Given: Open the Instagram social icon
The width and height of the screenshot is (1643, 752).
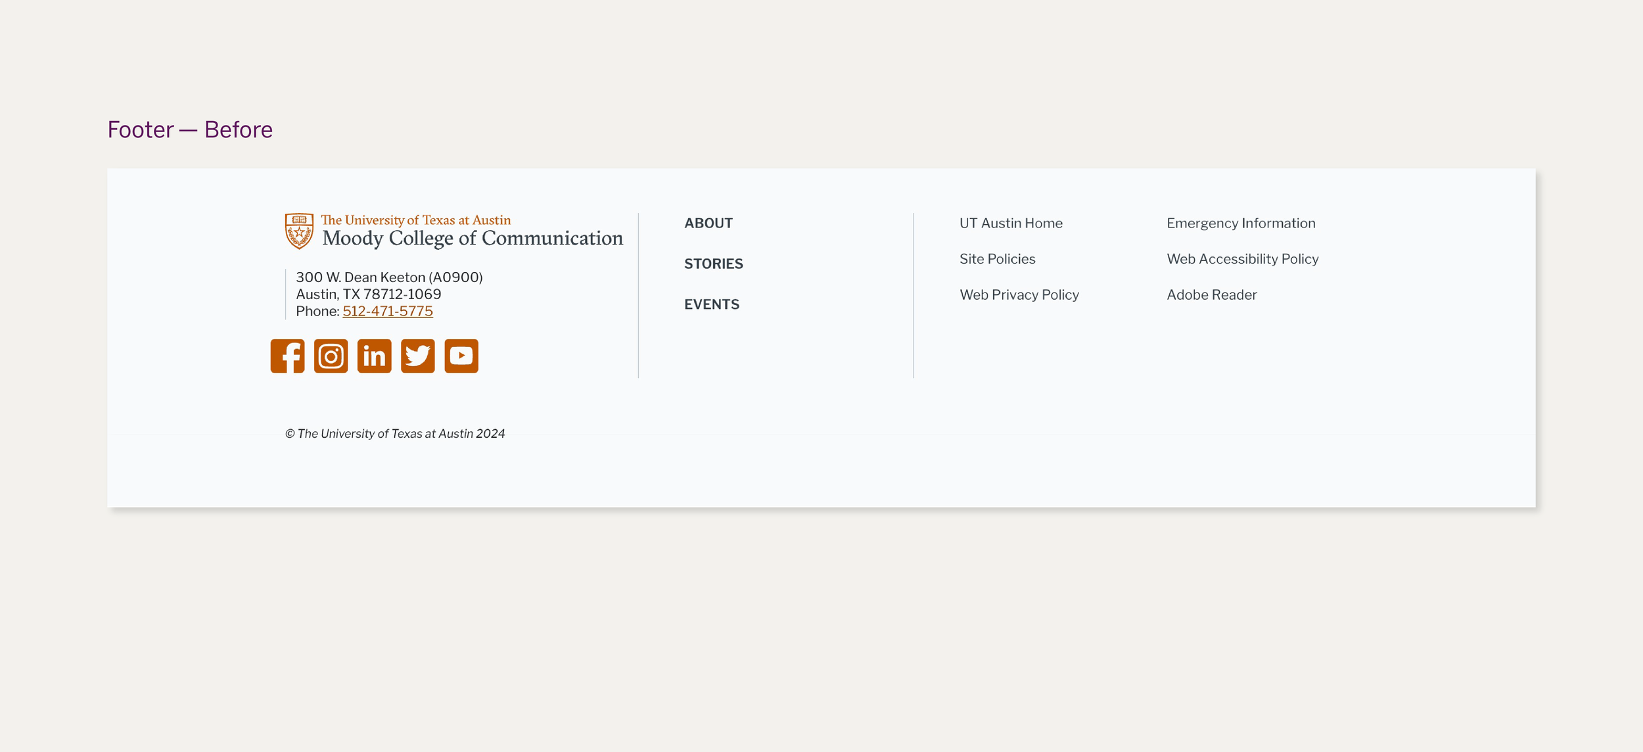Looking at the screenshot, I should point(331,356).
